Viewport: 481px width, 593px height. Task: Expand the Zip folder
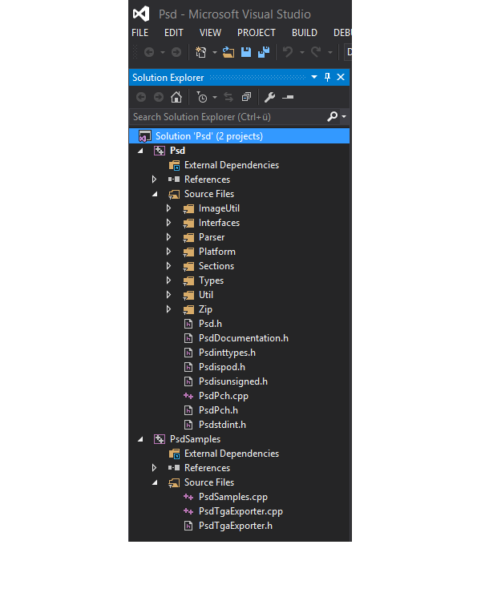tap(168, 309)
